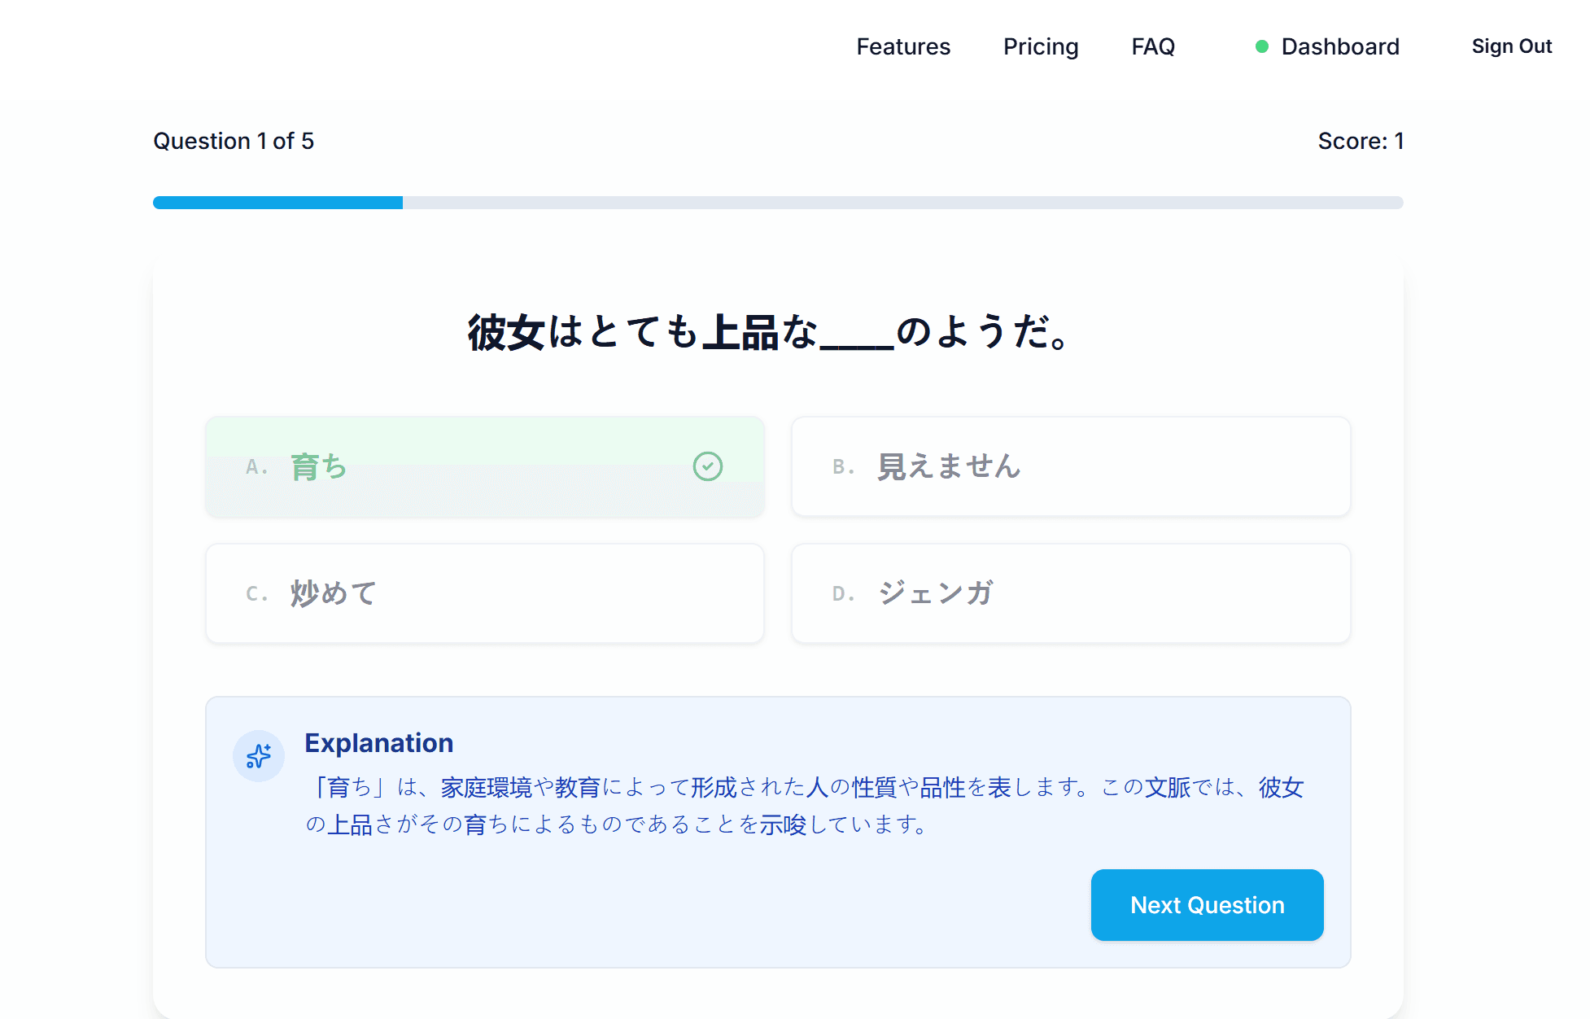Image resolution: width=1590 pixels, height=1019 pixels.
Task: Open the FAQ page
Action: point(1152,46)
